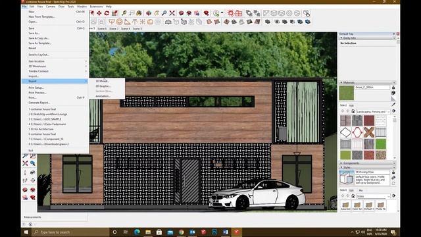Open the dropdown arrow beside account icon
421x237 pixels.
pos(222,13)
